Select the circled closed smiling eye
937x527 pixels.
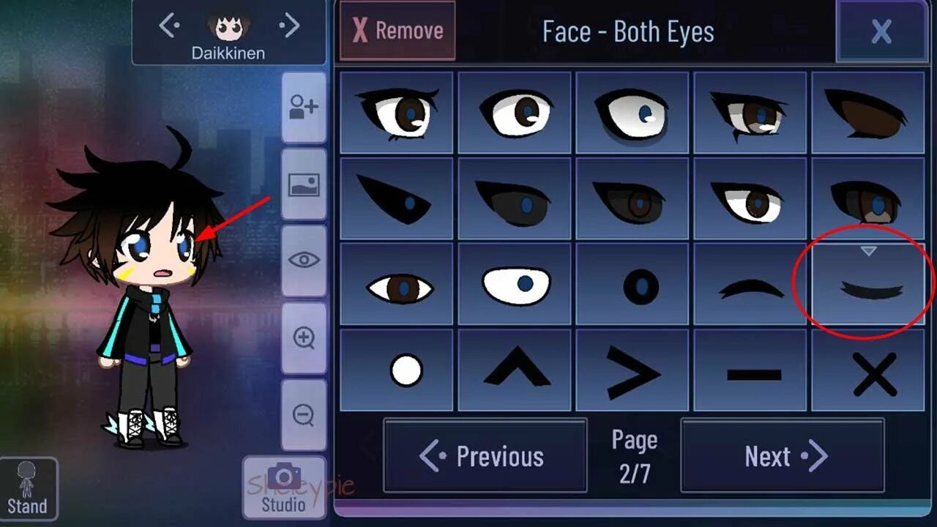click(868, 285)
